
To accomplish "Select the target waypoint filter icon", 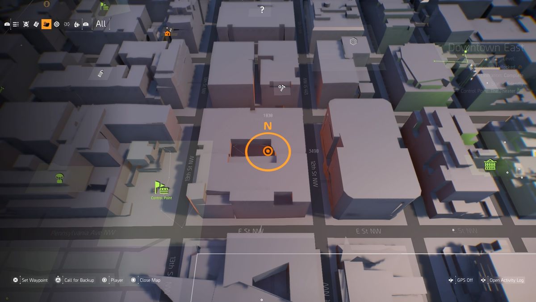I will tap(56, 24).
